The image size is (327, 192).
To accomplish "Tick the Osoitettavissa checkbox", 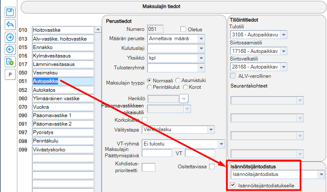I will coord(212,167).
